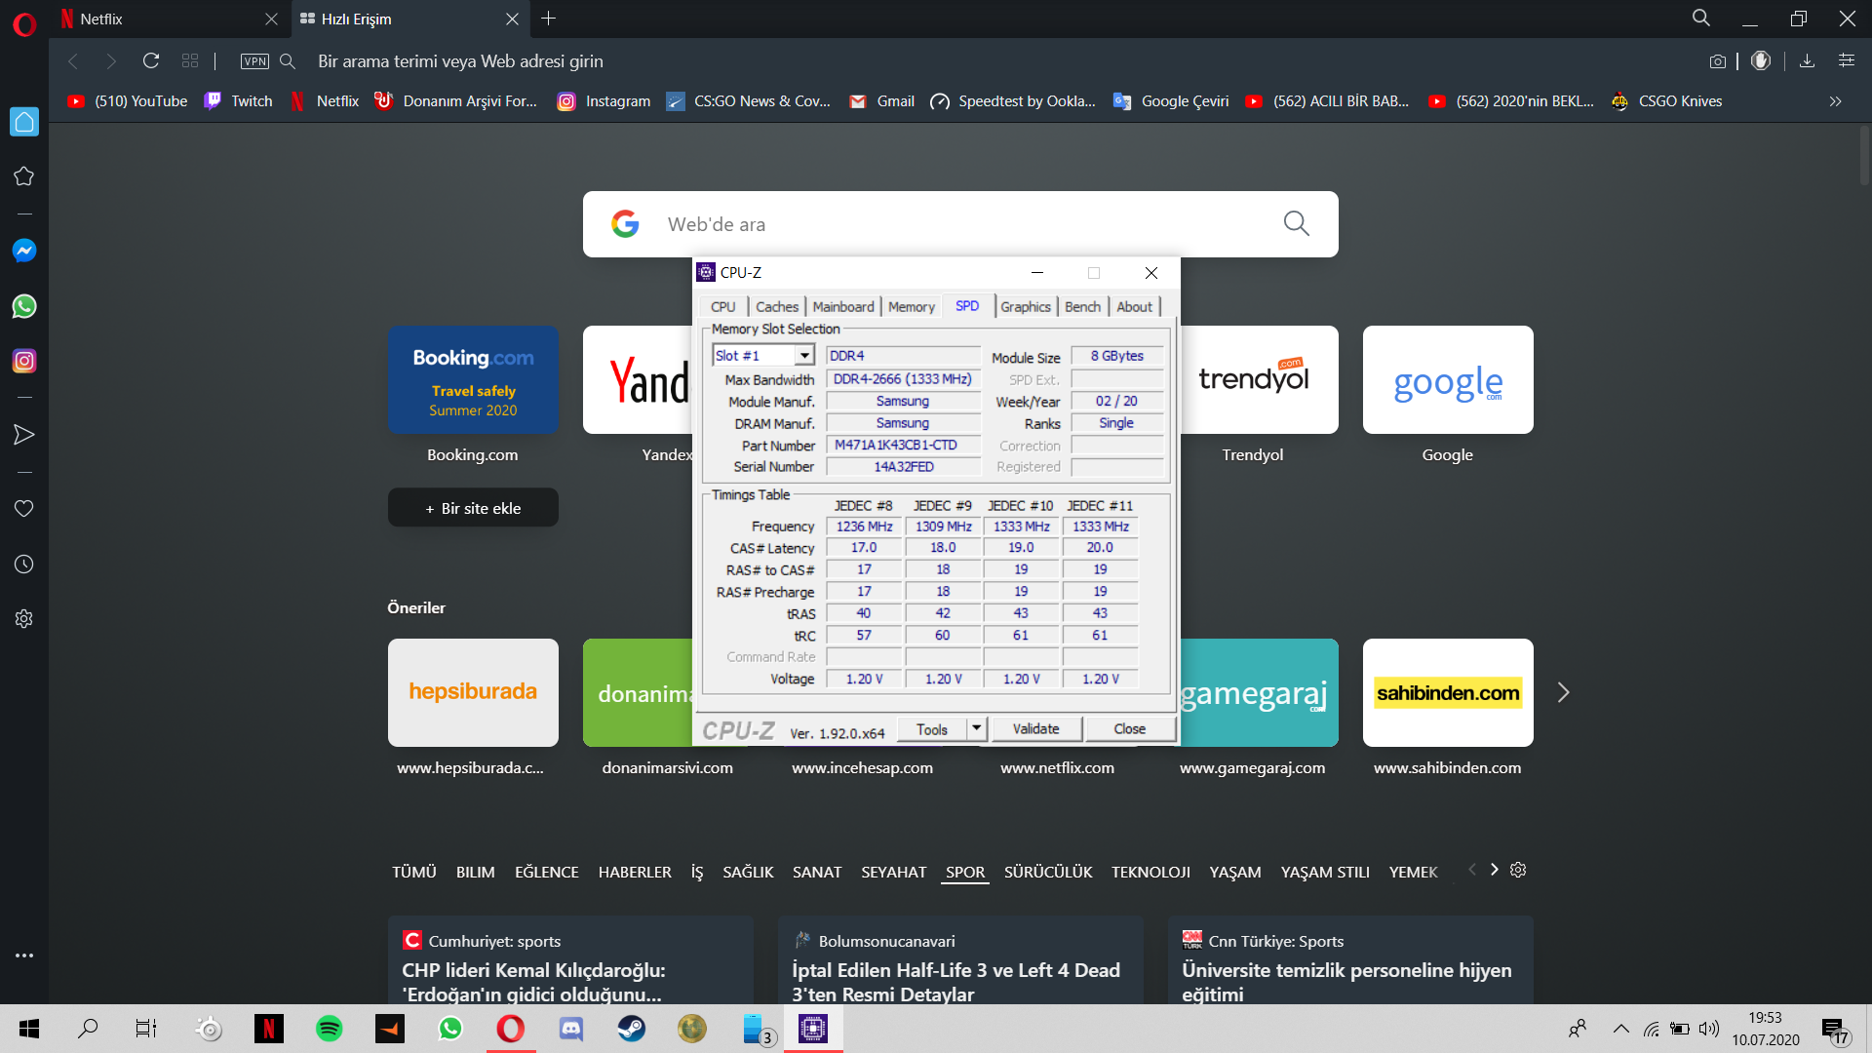The height and width of the screenshot is (1053, 1872).
Task: Open Instagram sidebar panel
Action: click(x=23, y=361)
